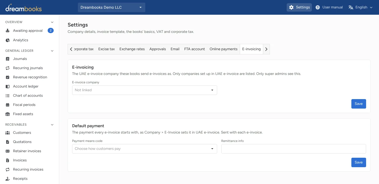Image resolution: width=379 pixels, height=184 pixels.
Task: Click the Remittance info input field
Action: (x=294, y=149)
